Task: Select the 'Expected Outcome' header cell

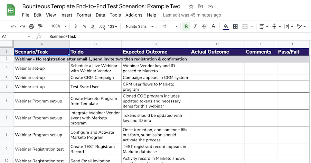Action: (156, 52)
